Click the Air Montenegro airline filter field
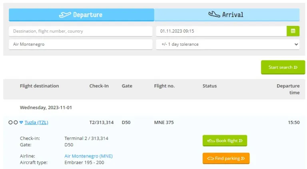307x169 pixels. coord(80,44)
